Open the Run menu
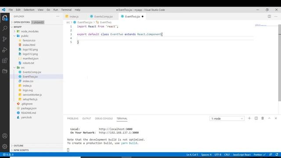This screenshot has height=158, width=281. click(56, 10)
